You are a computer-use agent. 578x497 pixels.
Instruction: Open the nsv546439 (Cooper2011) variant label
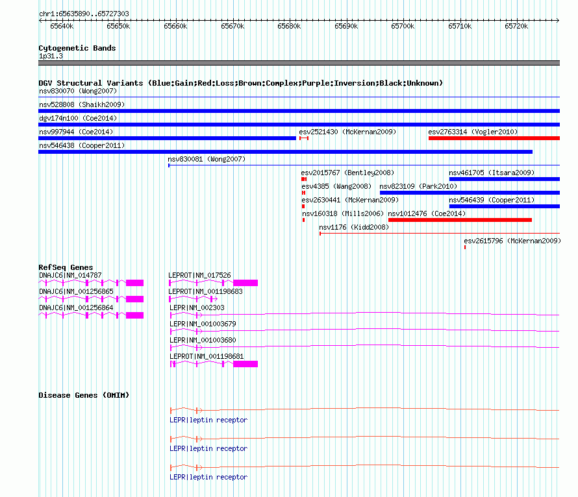coord(492,200)
